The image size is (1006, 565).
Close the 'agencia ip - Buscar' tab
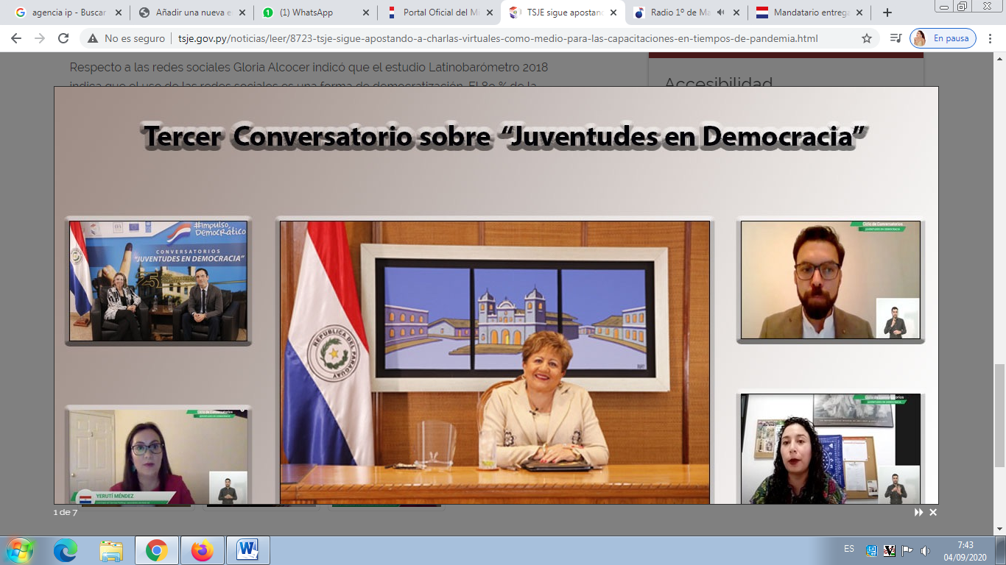119,13
